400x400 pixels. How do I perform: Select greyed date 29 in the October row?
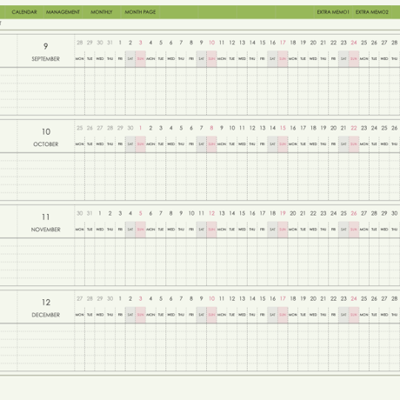tap(120, 128)
